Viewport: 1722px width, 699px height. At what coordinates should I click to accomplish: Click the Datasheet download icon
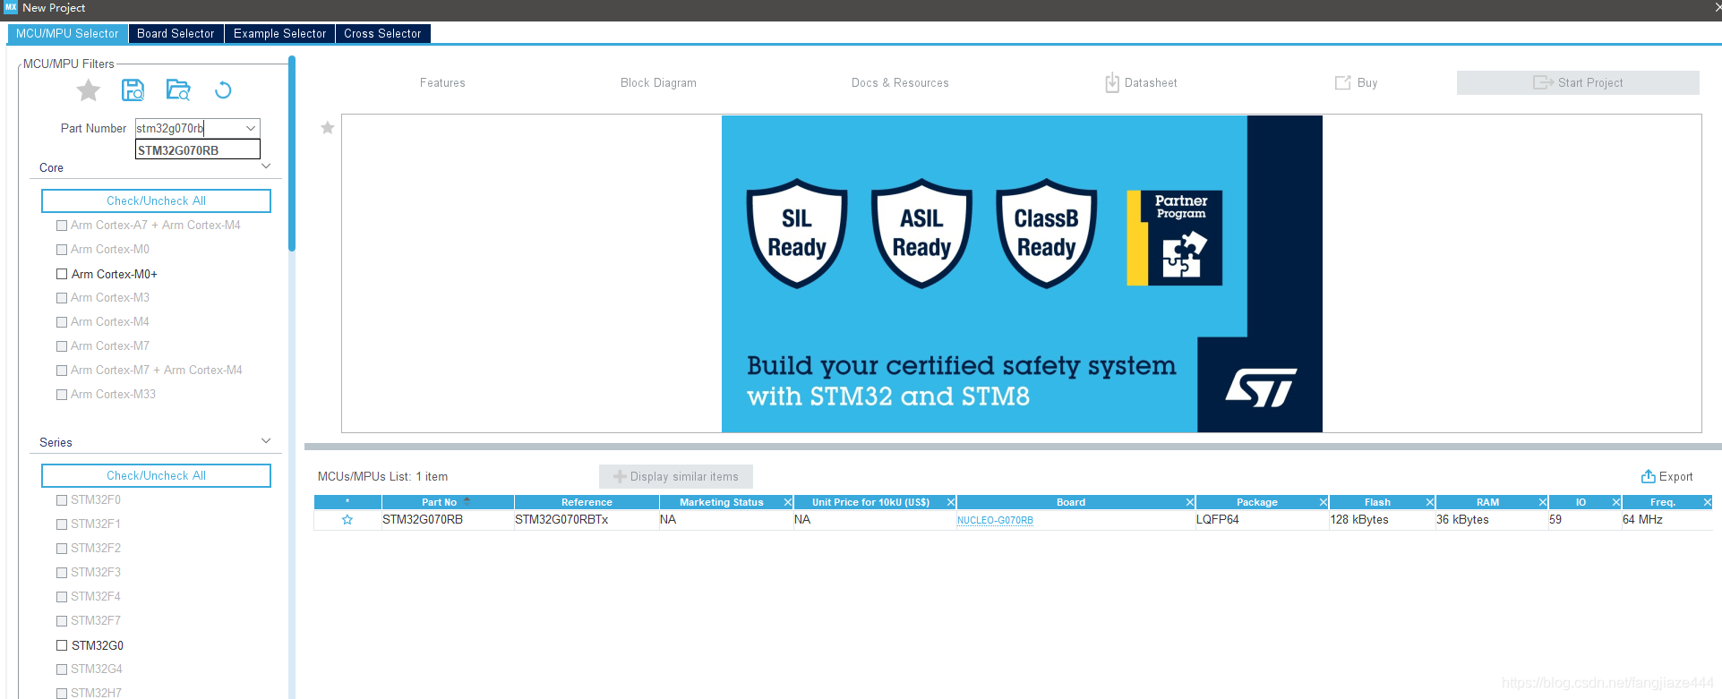(1111, 82)
